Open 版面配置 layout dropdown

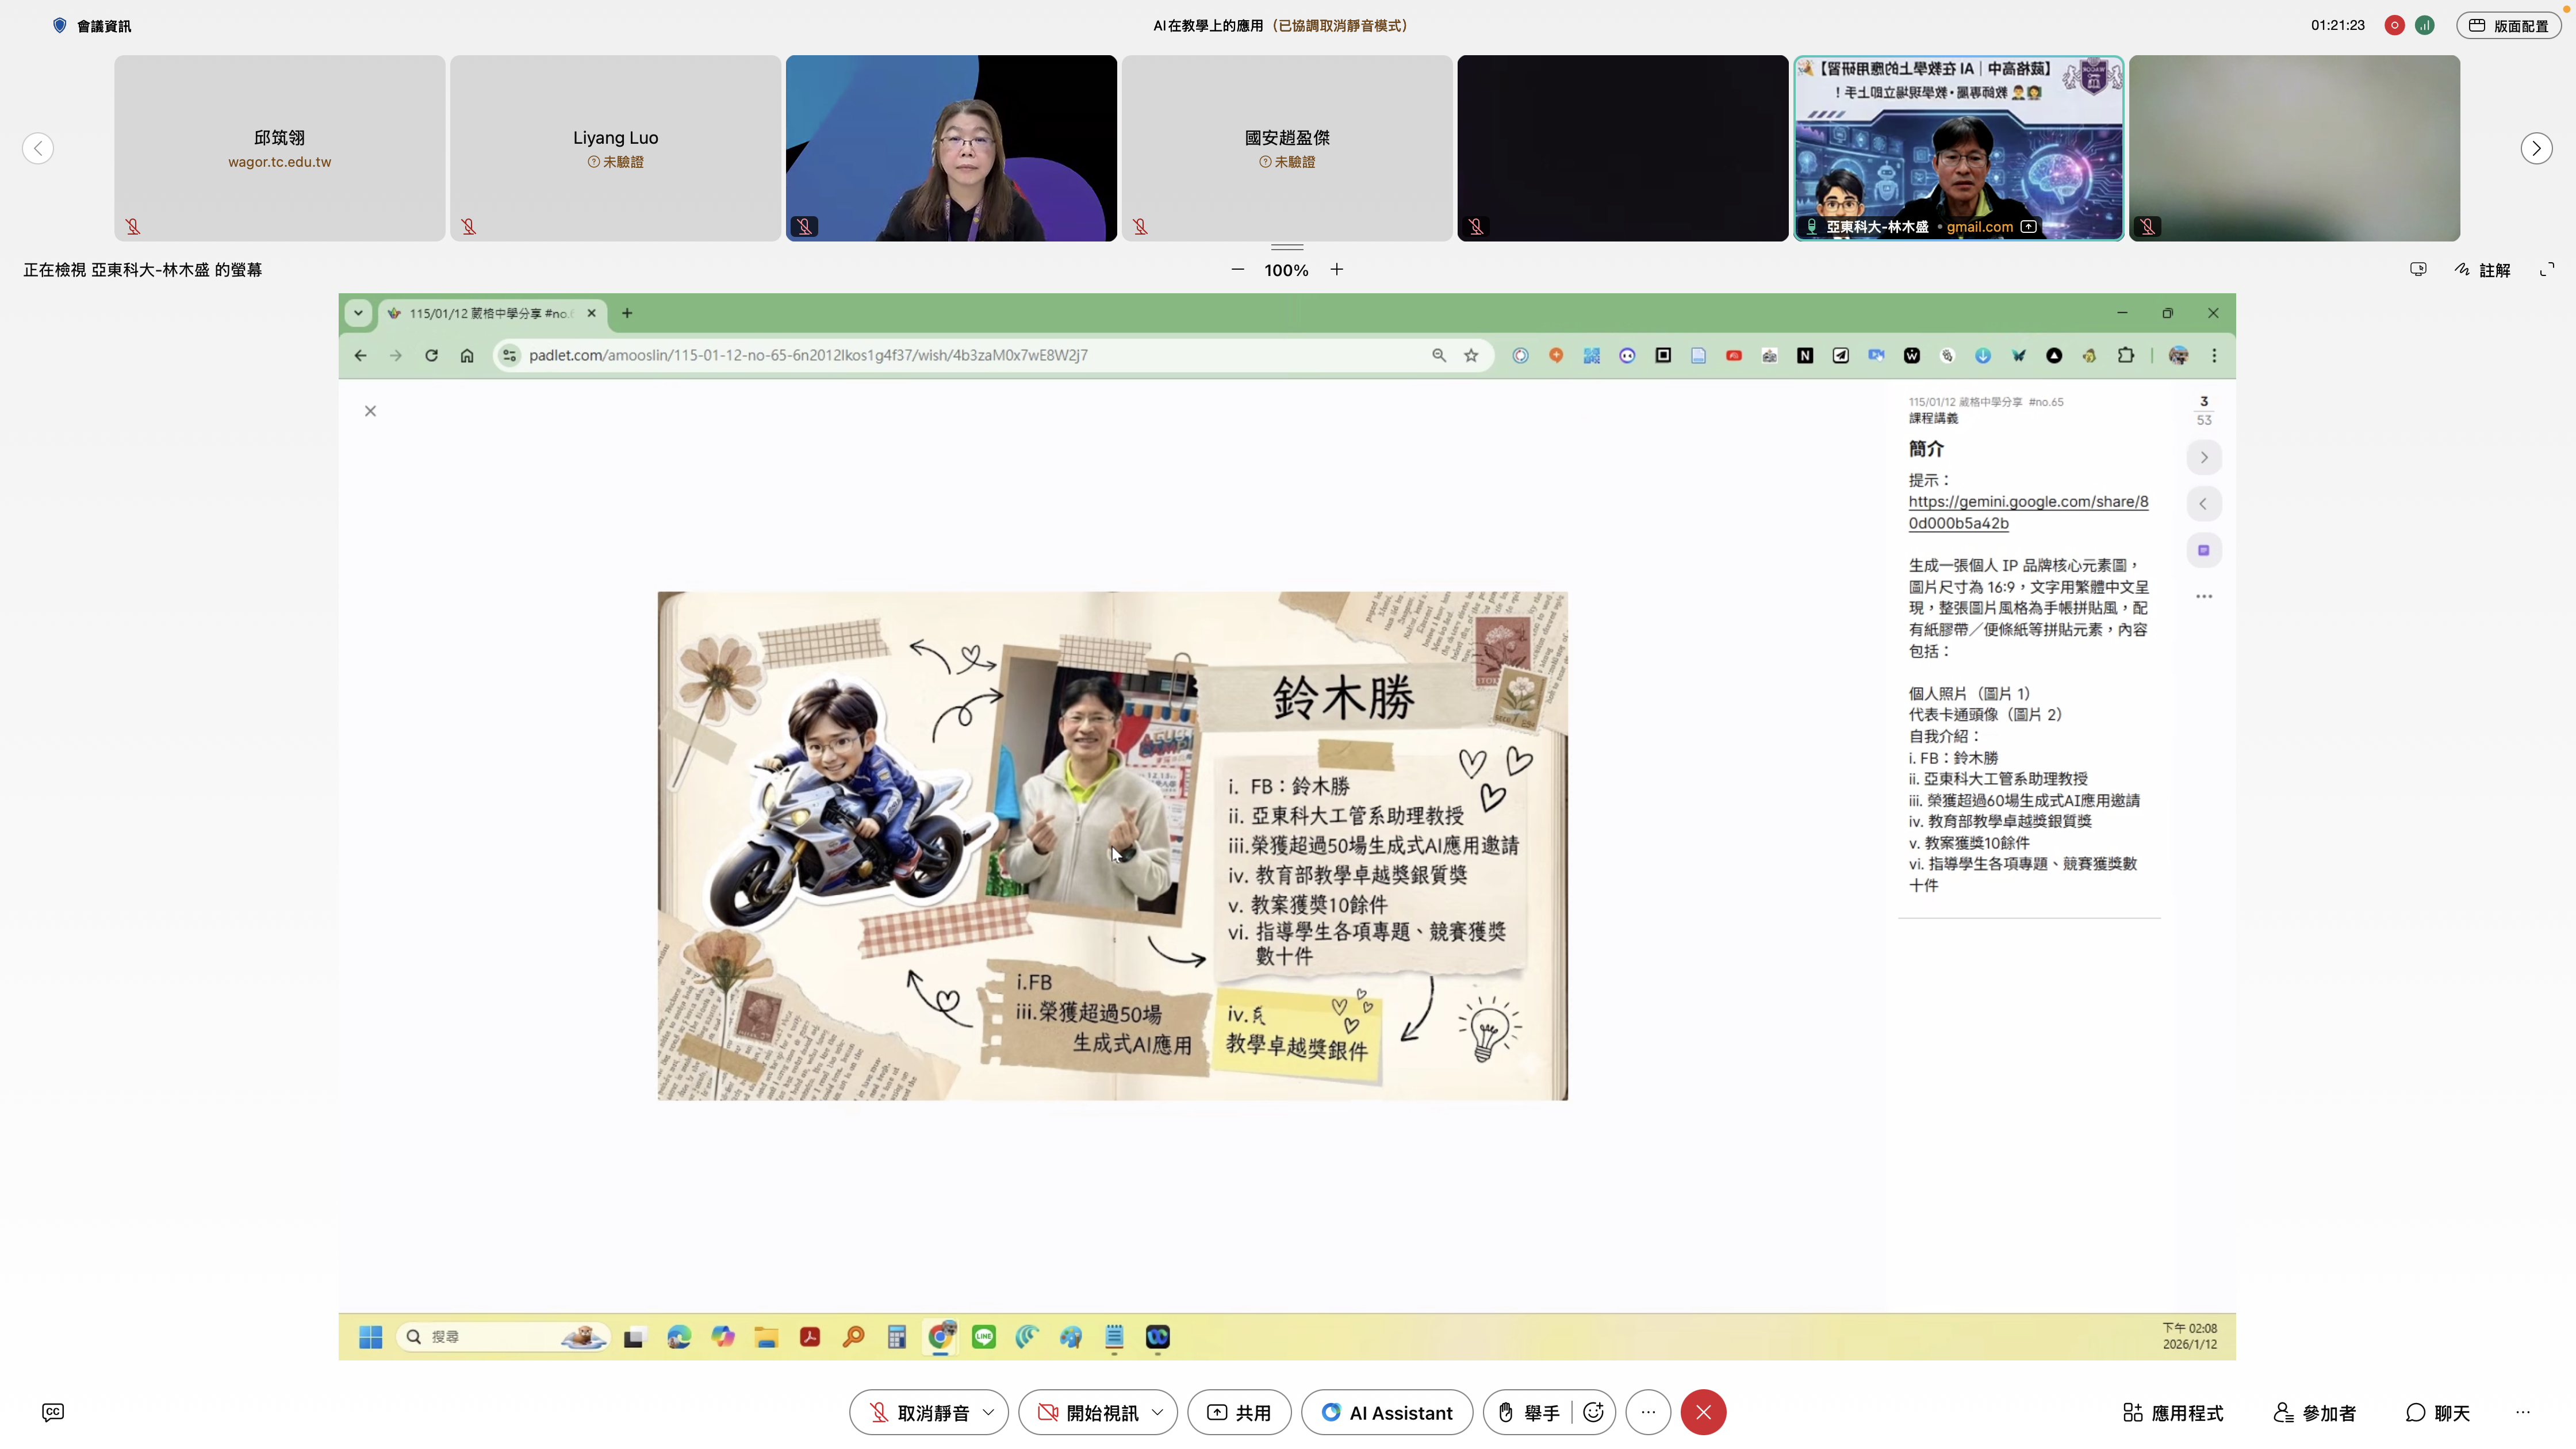[2508, 26]
